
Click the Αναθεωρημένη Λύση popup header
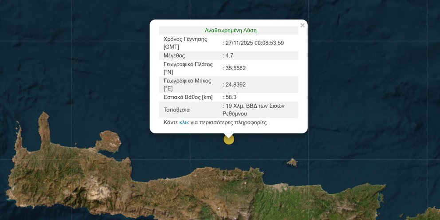tap(230, 31)
